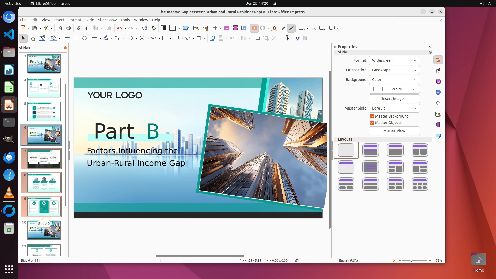Open the White background color picker
This screenshot has height=279, width=496.
394,89
